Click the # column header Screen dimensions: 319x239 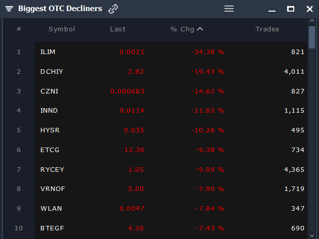tap(19, 29)
